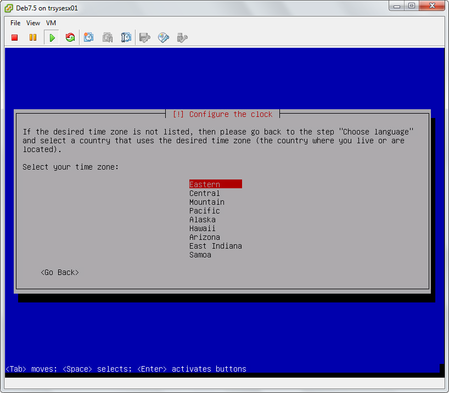The image size is (449, 393).
Task: Select the East Indiana time zone
Action: point(216,246)
